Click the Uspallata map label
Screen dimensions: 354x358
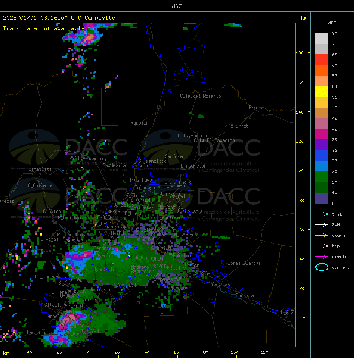click(40, 169)
